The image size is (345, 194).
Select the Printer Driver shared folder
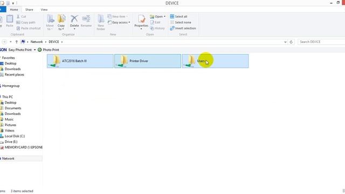pyautogui.click(x=148, y=61)
